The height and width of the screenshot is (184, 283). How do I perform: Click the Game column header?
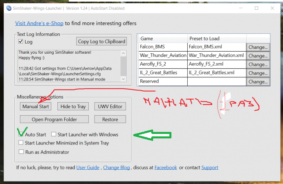pos(163,38)
